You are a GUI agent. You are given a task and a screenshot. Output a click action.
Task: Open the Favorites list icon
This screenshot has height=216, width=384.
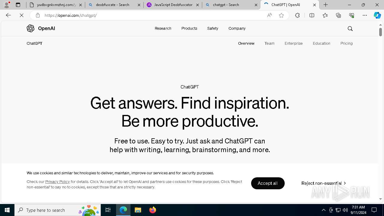pos(325,15)
